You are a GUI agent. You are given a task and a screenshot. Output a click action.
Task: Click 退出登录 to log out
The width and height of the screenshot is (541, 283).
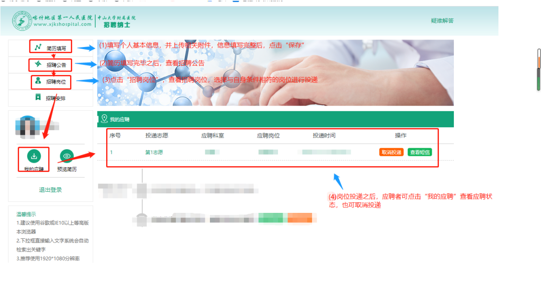51,190
